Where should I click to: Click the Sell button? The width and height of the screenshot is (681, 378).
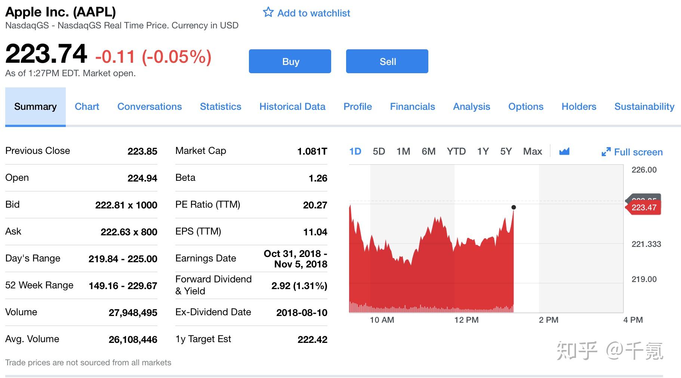(387, 61)
